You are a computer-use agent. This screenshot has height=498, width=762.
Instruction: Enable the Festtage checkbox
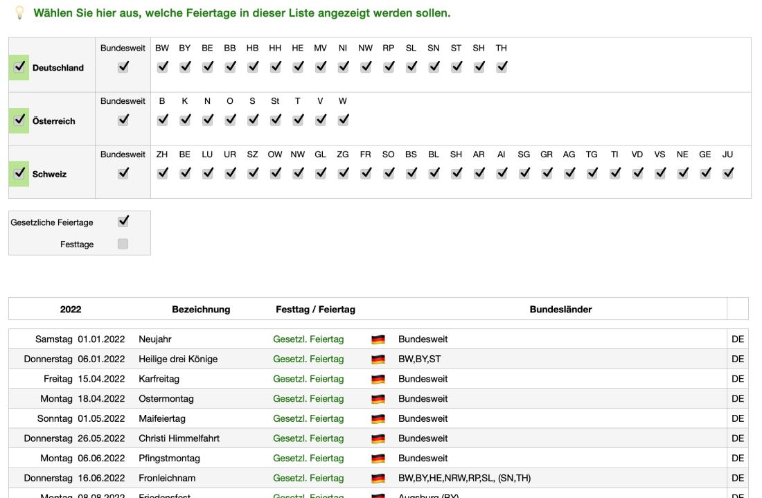click(x=123, y=244)
